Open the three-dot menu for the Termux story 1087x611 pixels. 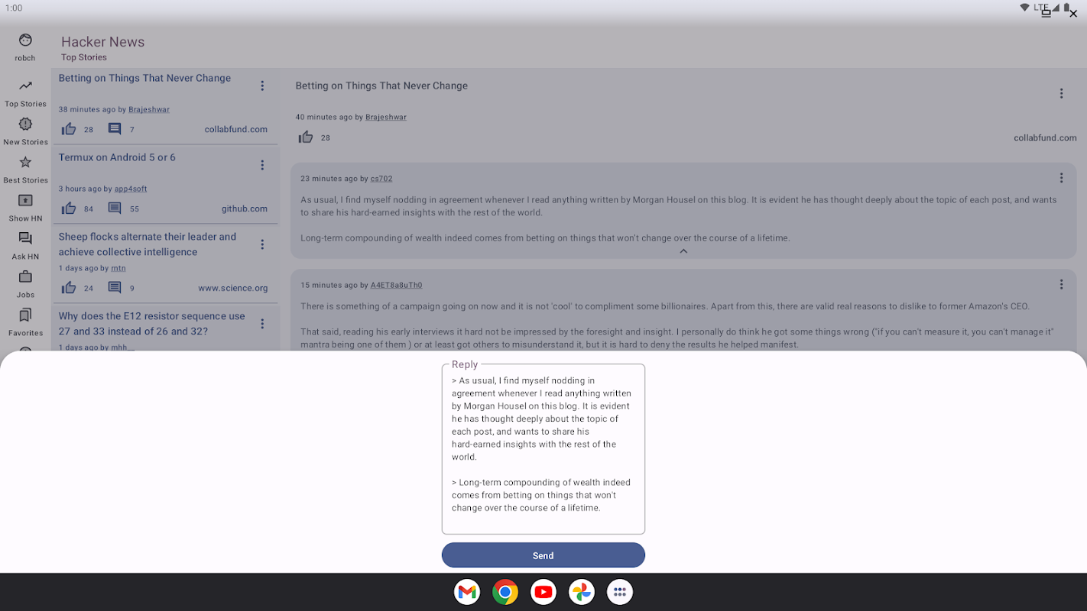coord(262,165)
